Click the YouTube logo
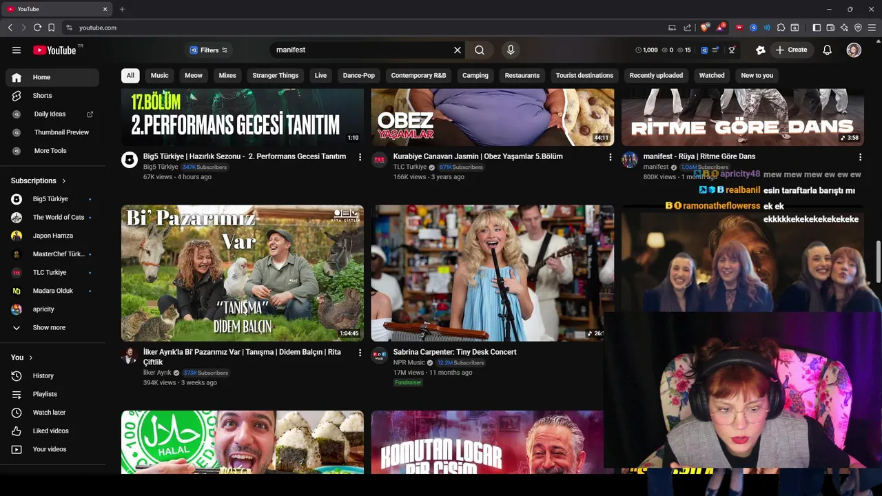This screenshot has width=882, height=496. (54, 50)
